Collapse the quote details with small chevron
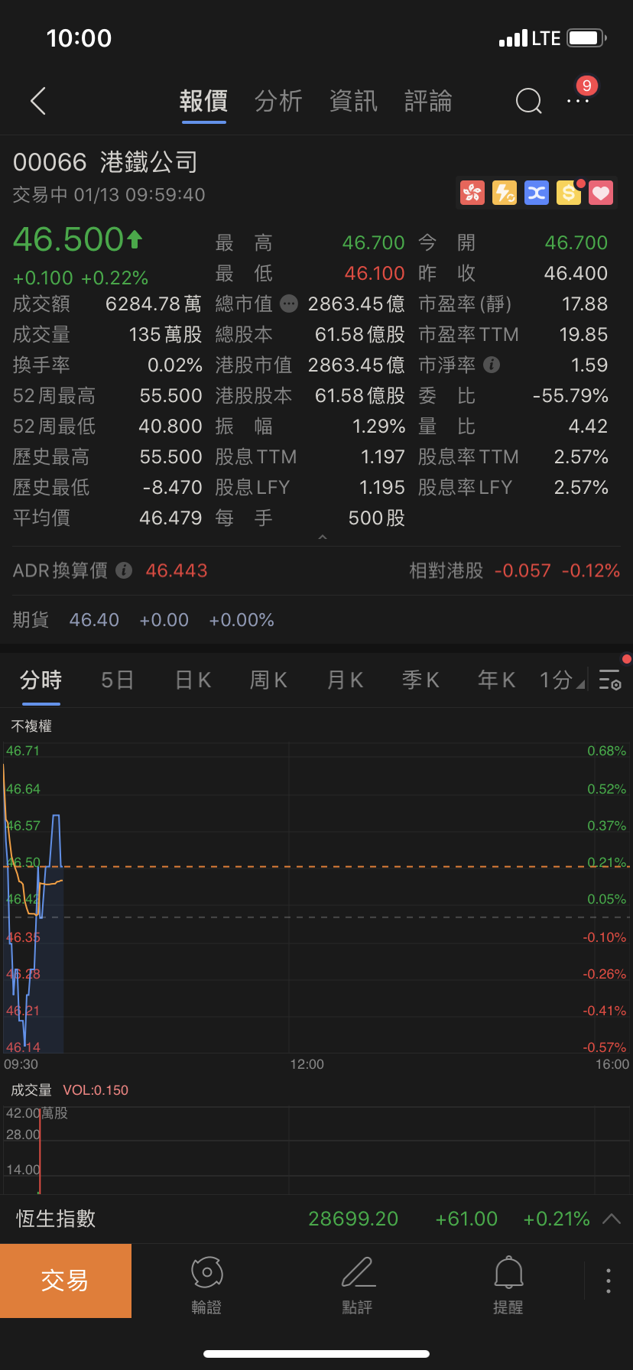This screenshot has height=1370, width=633. pyautogui.click(x=323, y=537)
